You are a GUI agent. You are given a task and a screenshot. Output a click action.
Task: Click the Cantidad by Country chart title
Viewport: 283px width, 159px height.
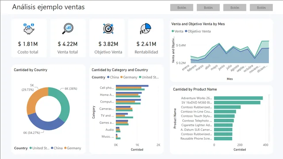pyautogui.click(x=31, y=70)
